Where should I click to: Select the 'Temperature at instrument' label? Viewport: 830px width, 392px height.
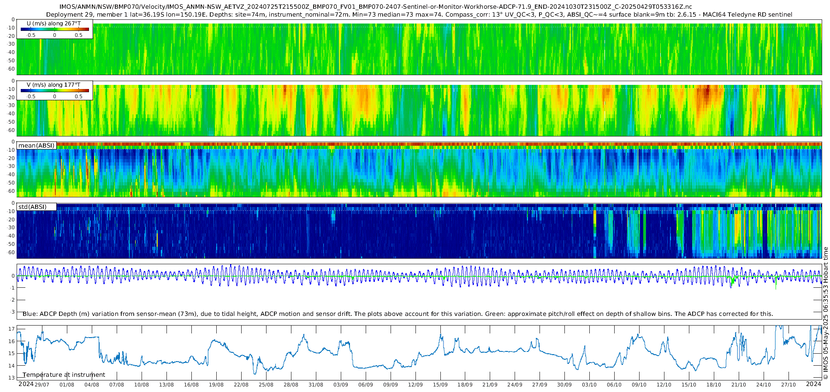(64, 374)
